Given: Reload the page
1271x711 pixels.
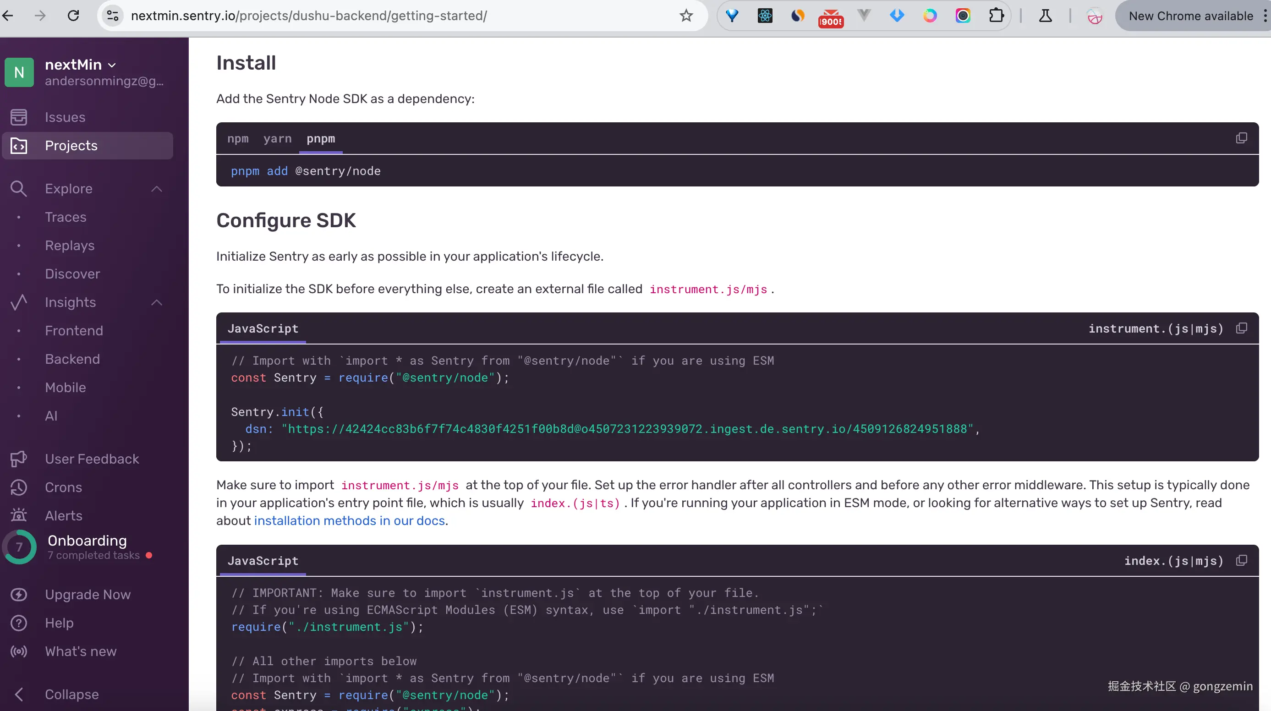Looking at the screenshot, I should pos(73,16).
